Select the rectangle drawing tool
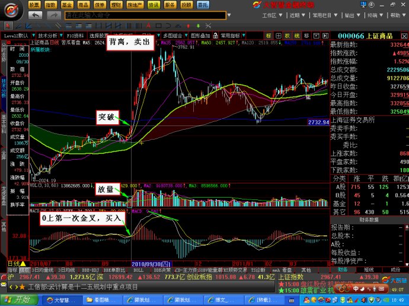 coord(158,26)
